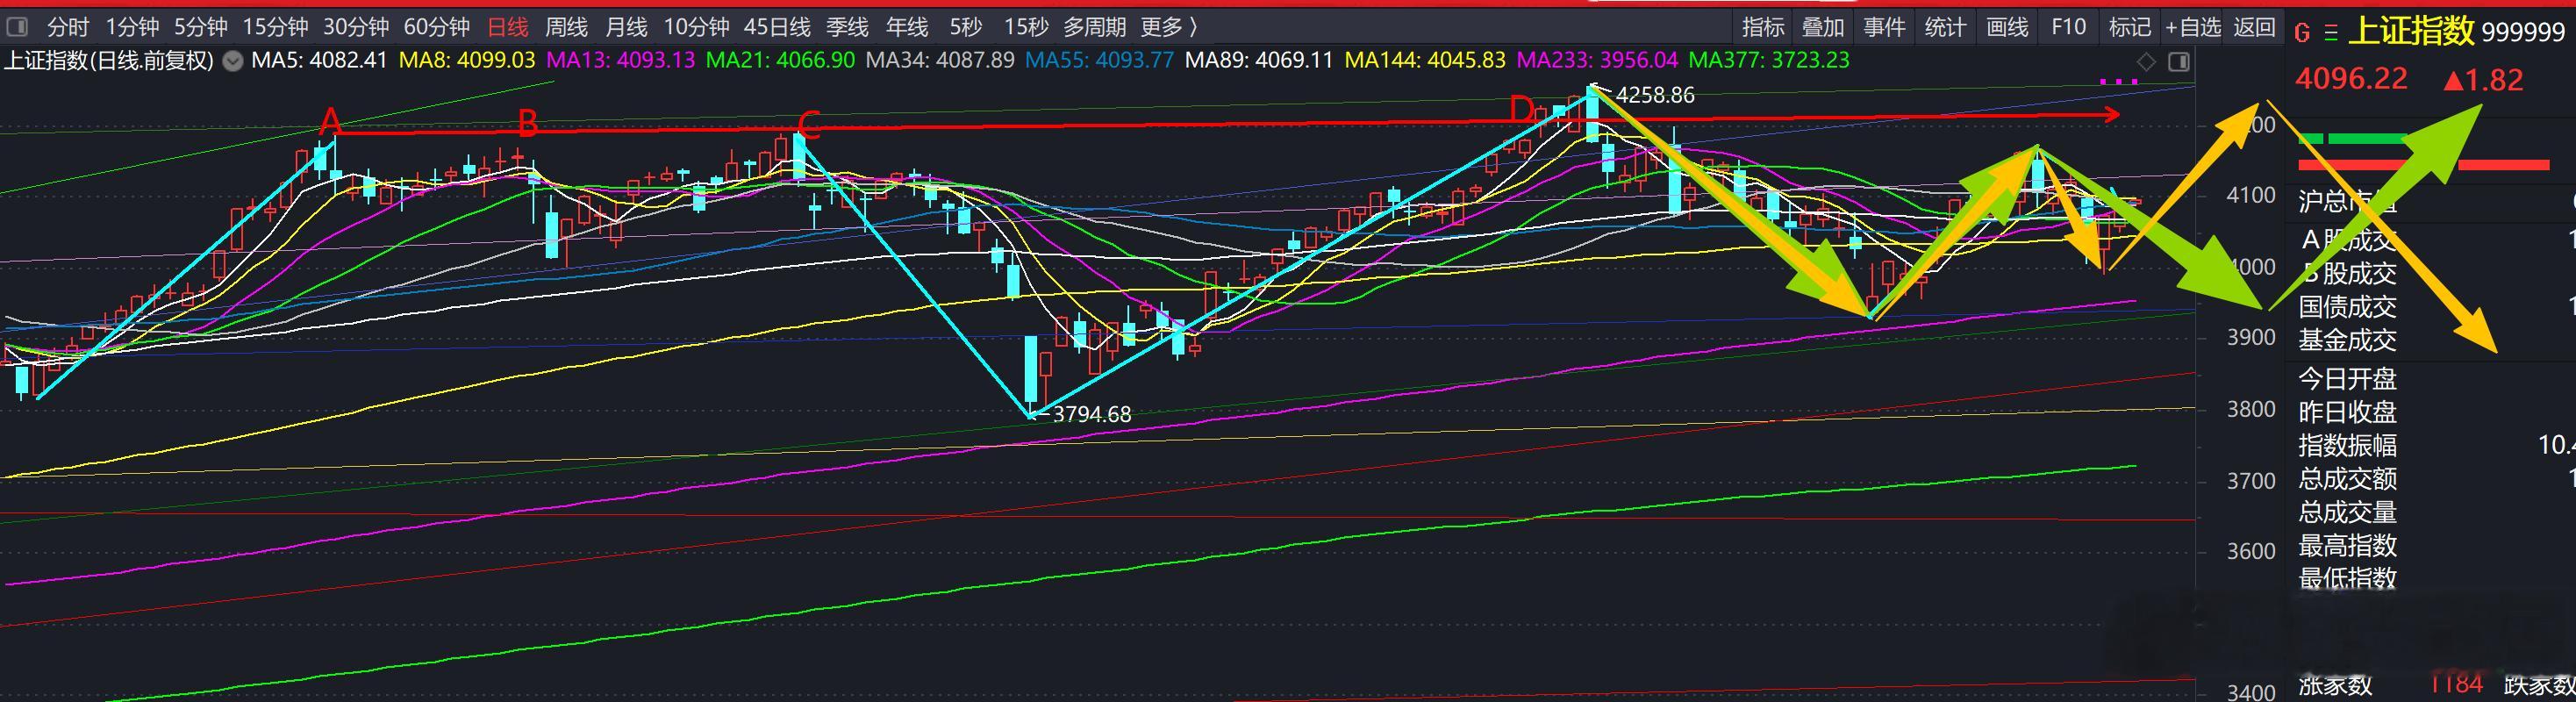
Task: Open the 多周期 multi-period view
Action: coord(1094,27)
